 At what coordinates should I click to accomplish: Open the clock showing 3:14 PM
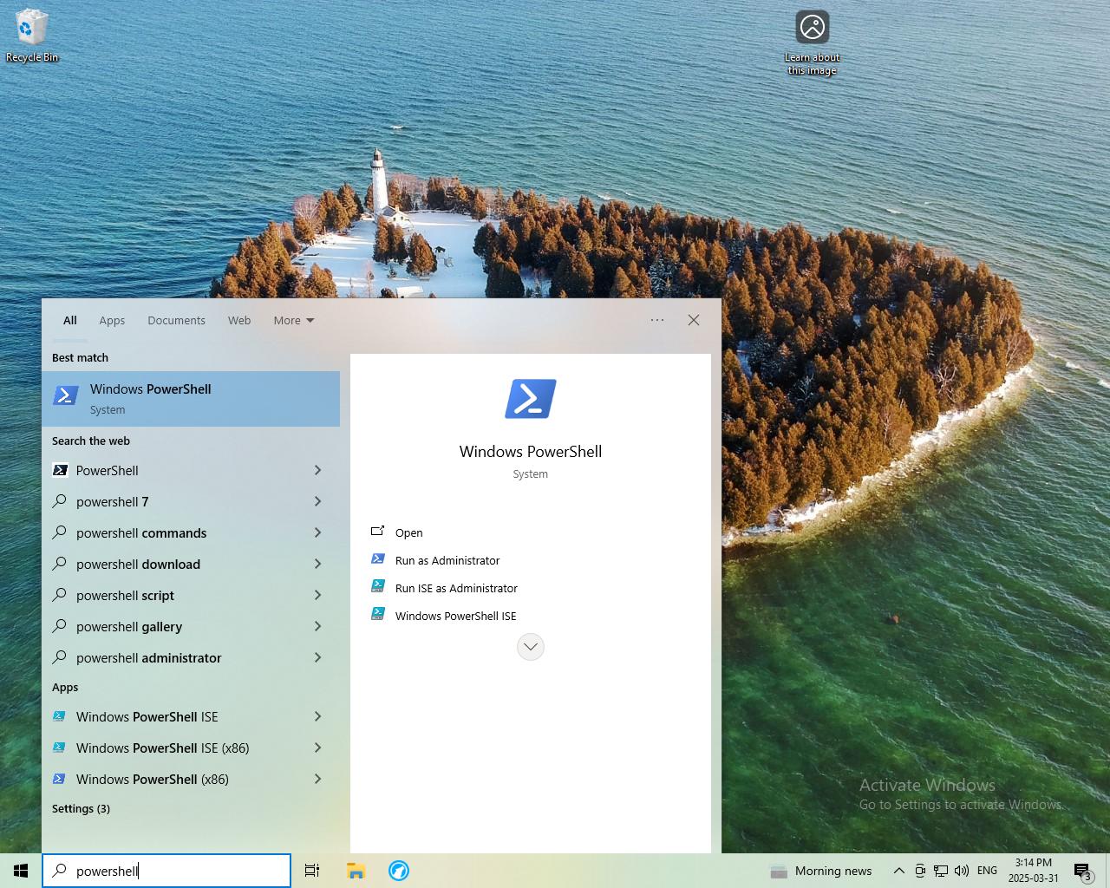tap(1034, 871)
